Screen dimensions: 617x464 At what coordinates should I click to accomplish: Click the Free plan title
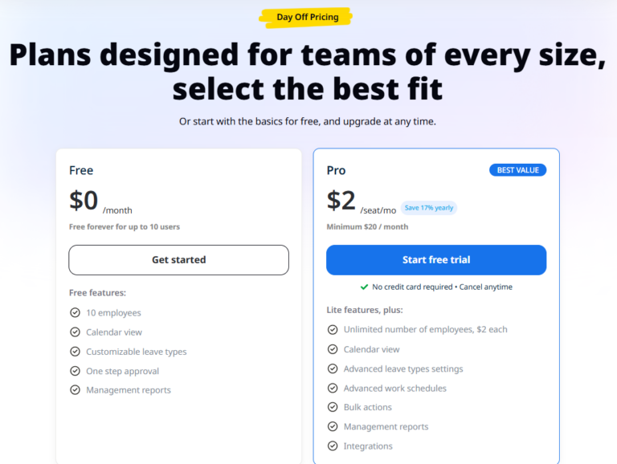(81, 170)
